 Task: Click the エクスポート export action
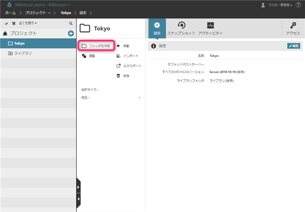point(129,66)
